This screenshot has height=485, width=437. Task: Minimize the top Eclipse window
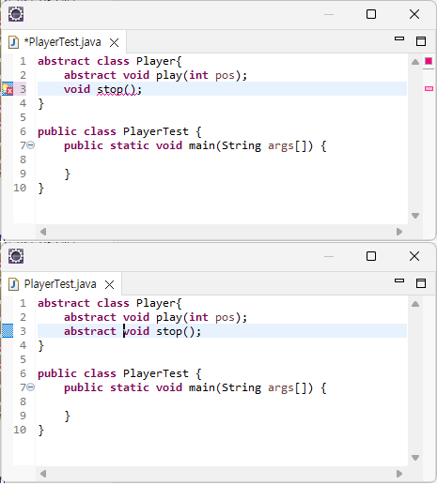click(x=329, y=14)
